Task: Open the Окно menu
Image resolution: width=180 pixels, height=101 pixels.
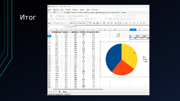Action: coord(88,10)
